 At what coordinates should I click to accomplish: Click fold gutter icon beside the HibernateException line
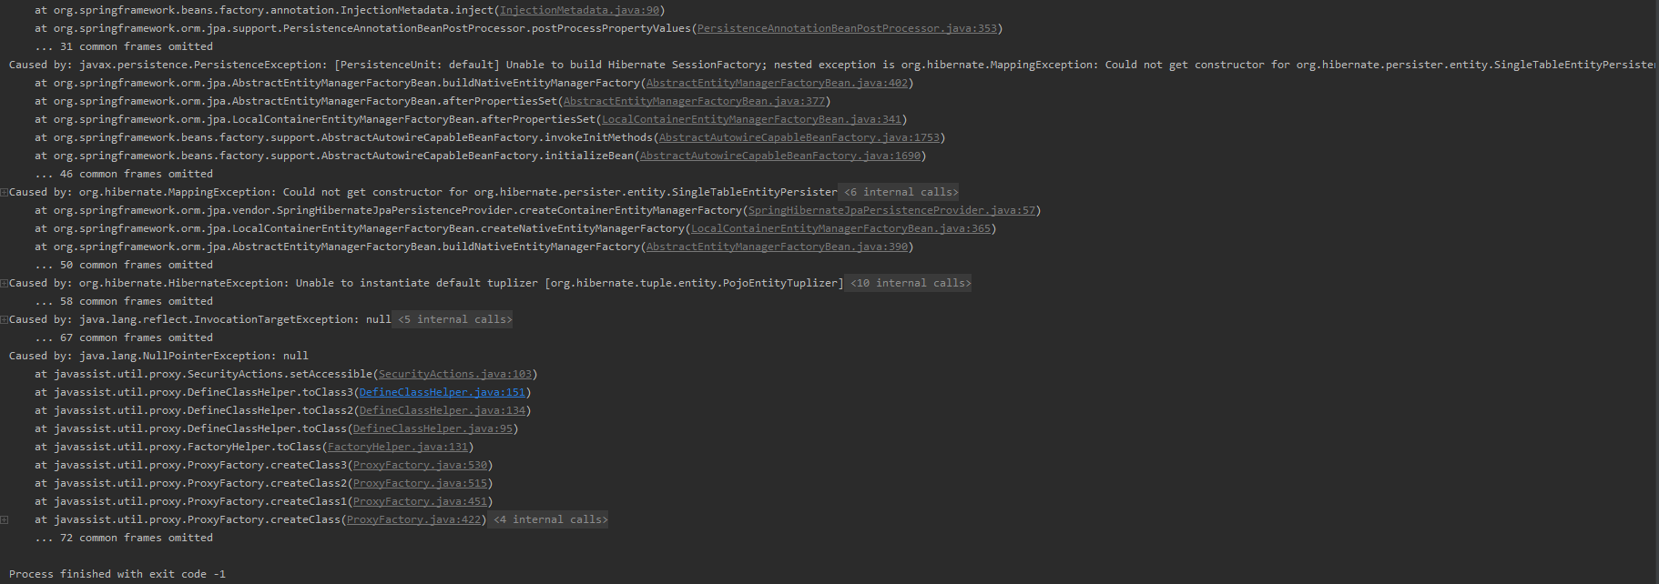[5, 283]
